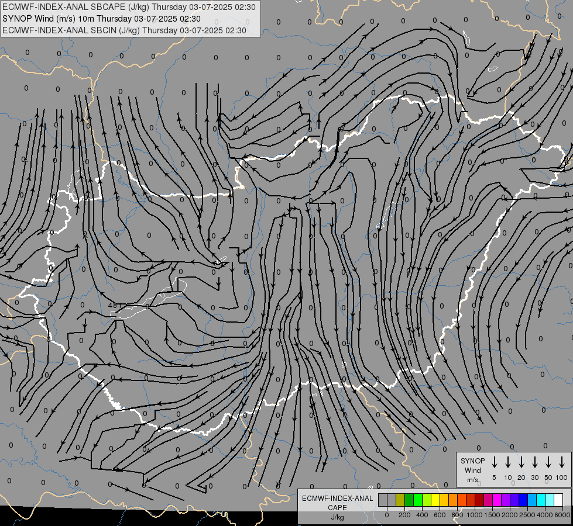Click the SBCAPE title line in header

click(129, 7)
